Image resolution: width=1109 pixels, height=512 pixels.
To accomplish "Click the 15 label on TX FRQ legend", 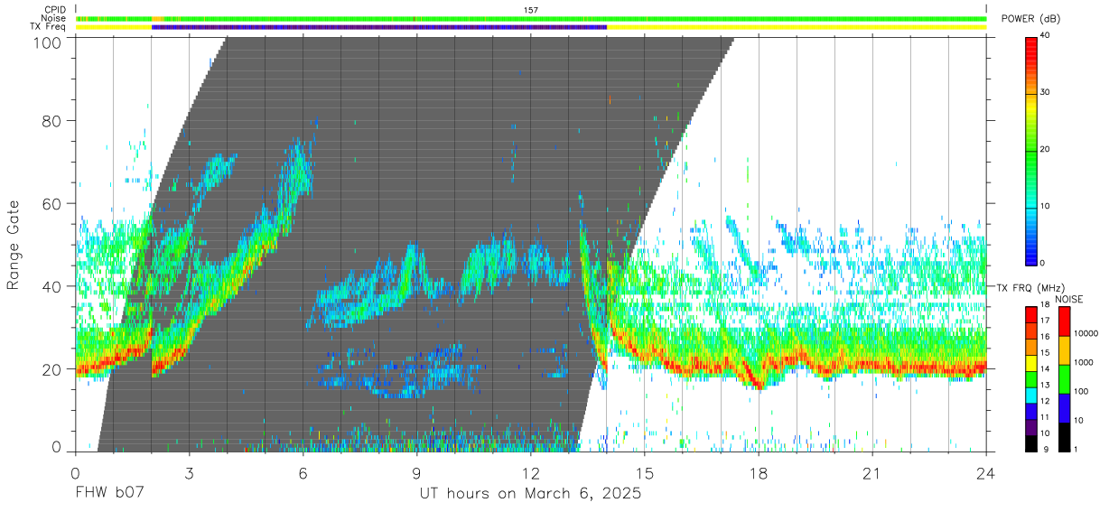I will click(1046, 353).
